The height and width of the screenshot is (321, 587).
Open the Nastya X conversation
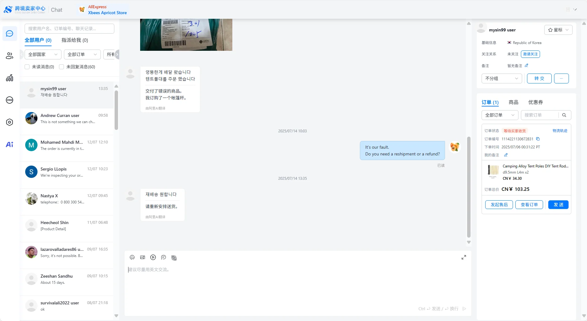[x=66, y=202]
